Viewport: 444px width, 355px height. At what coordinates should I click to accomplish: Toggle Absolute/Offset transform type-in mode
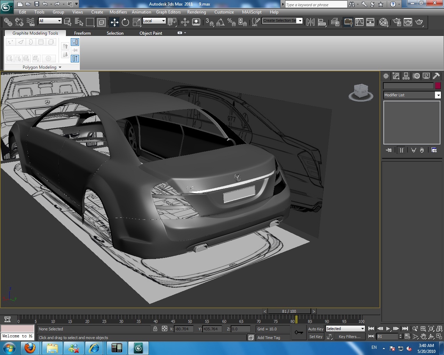[x=165, y=329]
